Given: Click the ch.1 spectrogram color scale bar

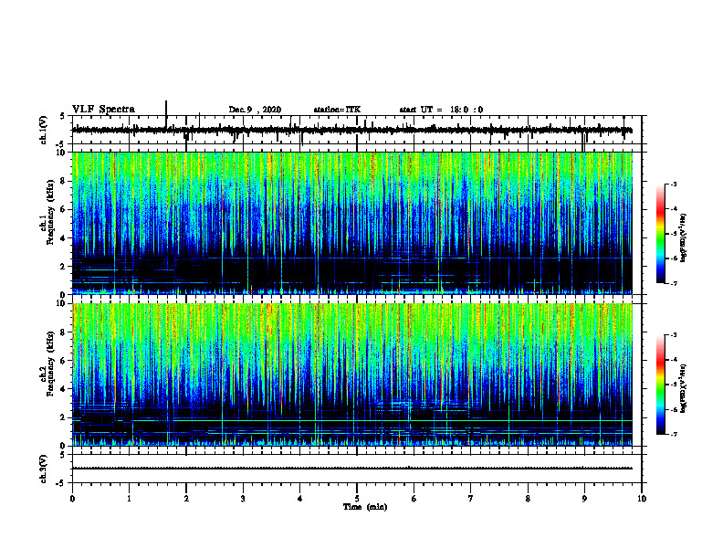Looking at the screenshot, I should [661, 233].
